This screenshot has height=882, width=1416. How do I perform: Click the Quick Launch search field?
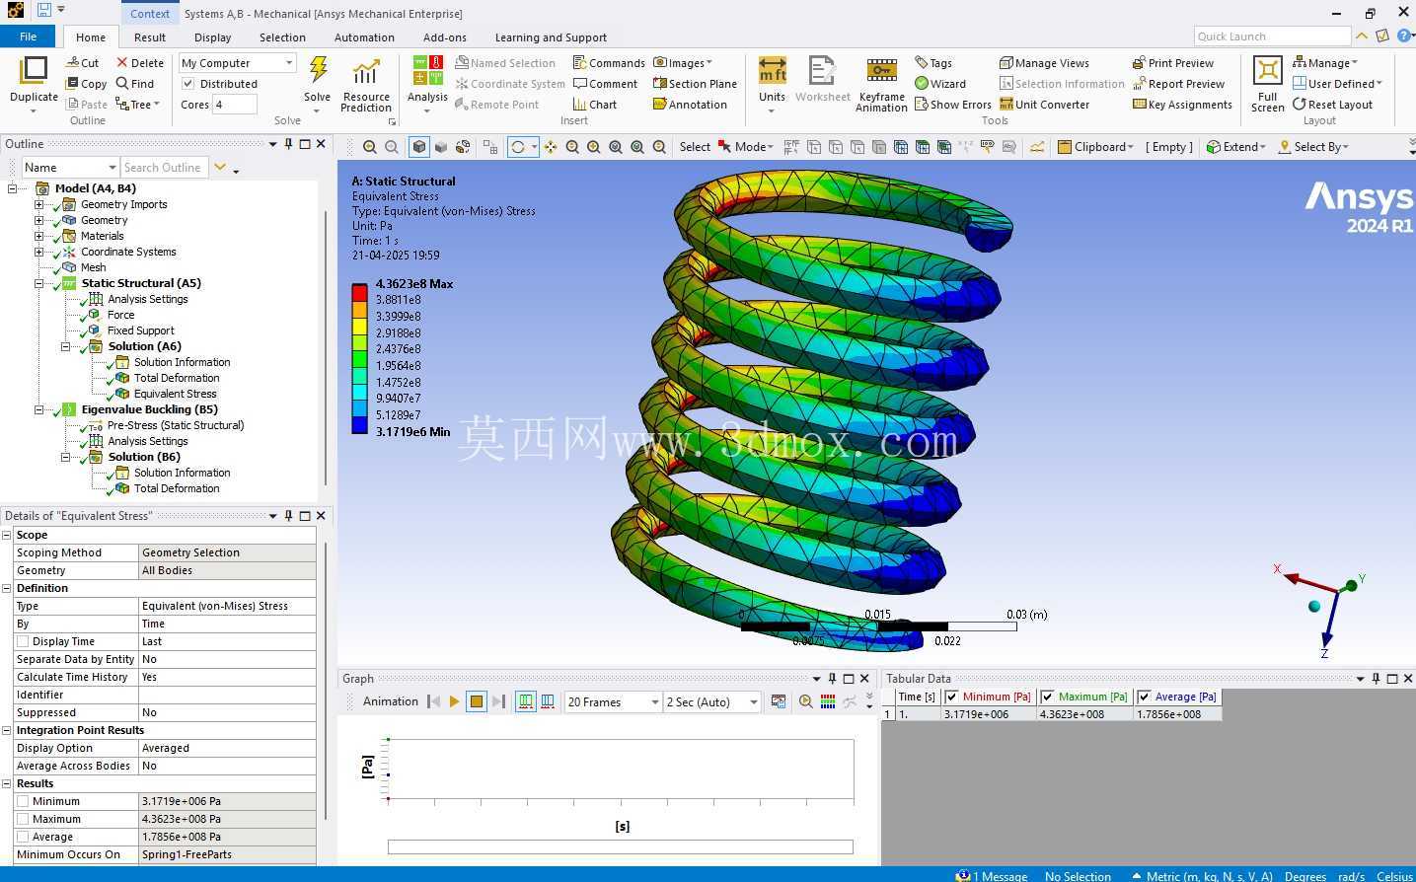point(1272,37)
